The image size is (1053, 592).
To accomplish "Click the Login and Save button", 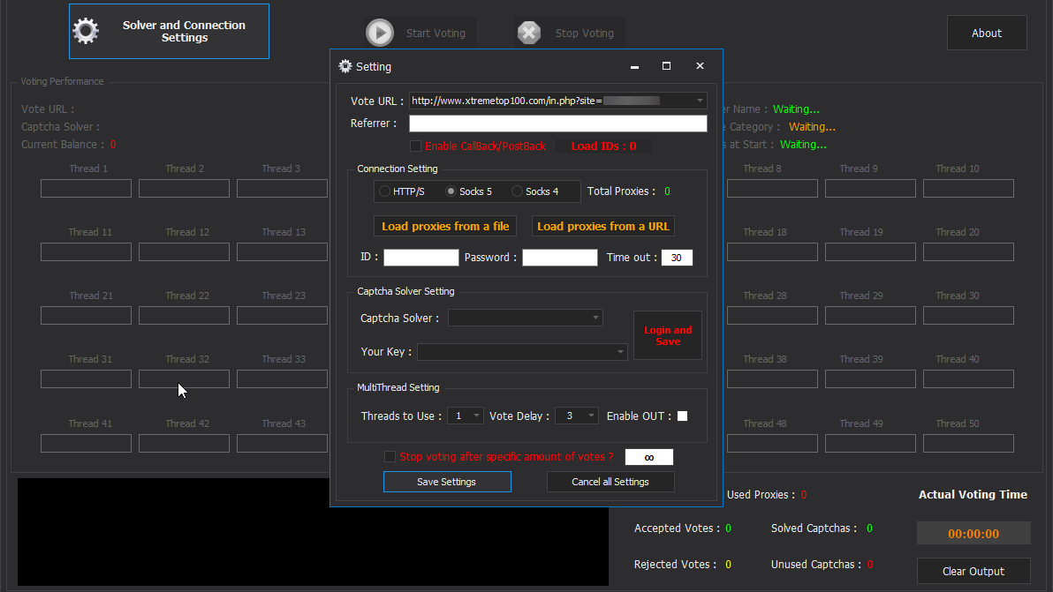I will [x=668, y=335].
